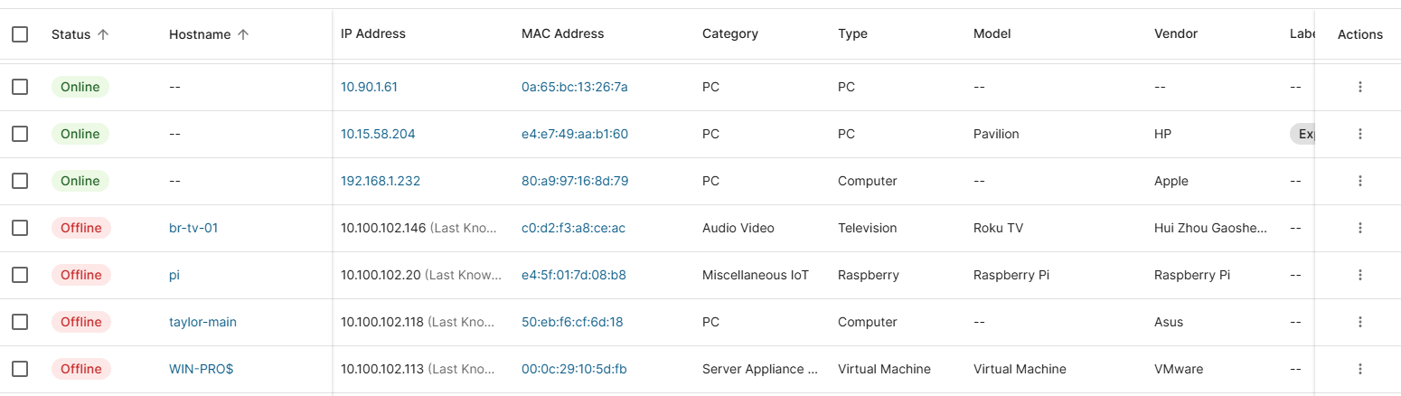1401x396 pixels.
Task: Open IP address link 192.168.1.232
Action: [x=380, y=181]
